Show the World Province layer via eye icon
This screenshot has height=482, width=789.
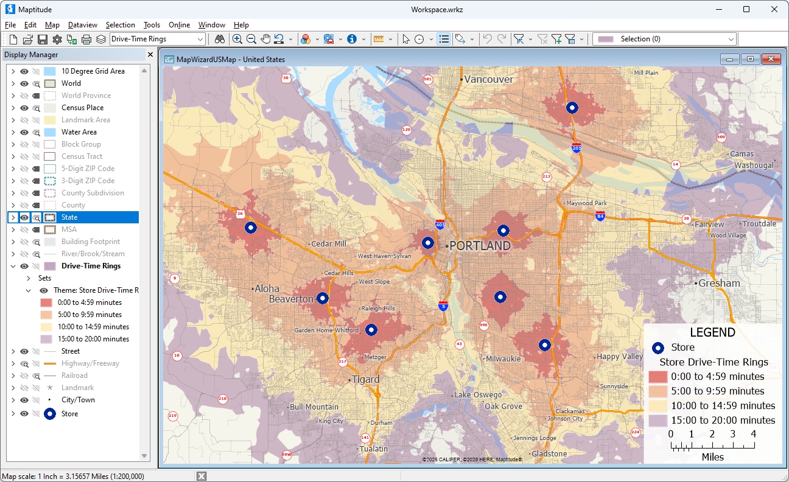[24, 96]
